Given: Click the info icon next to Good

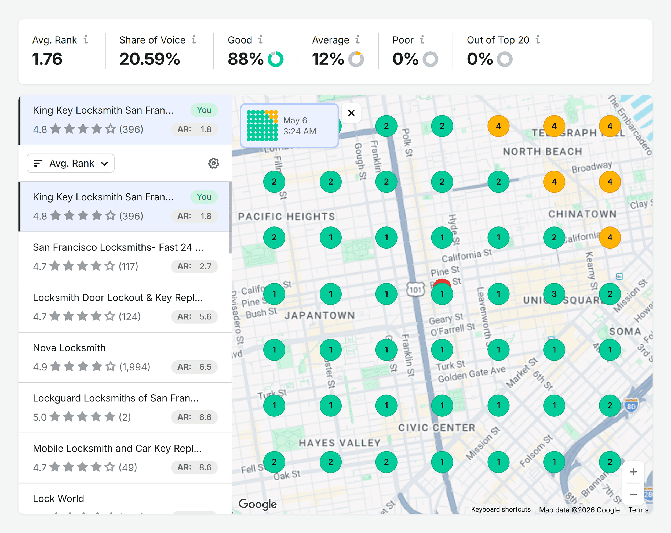Looking at the screenshot, I should (261, 39).
